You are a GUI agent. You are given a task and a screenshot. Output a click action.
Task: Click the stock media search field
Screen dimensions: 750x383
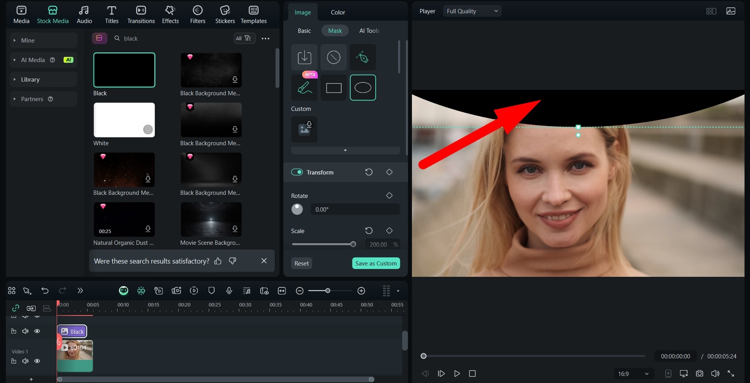click(x=172, y=38)
